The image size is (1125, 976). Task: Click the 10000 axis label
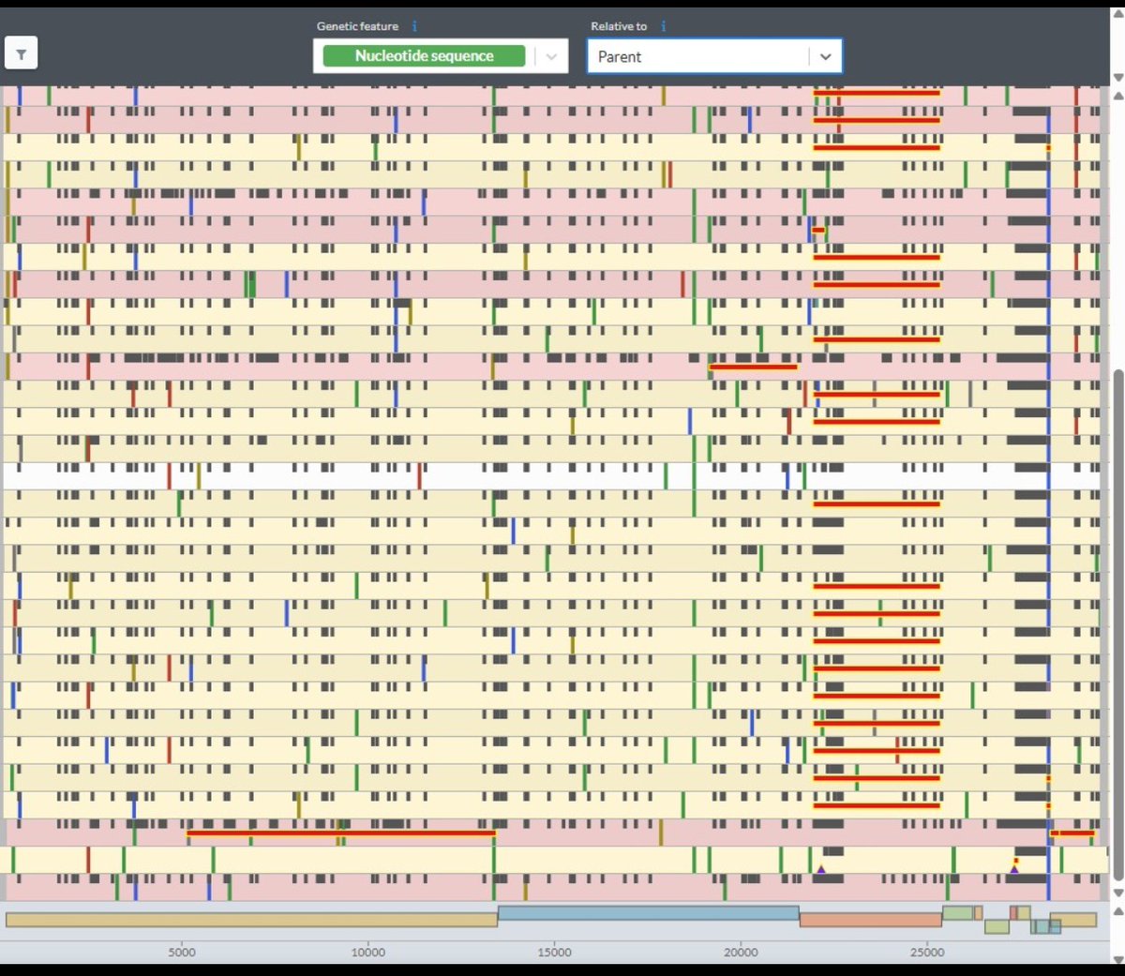[x=367, y=953]
